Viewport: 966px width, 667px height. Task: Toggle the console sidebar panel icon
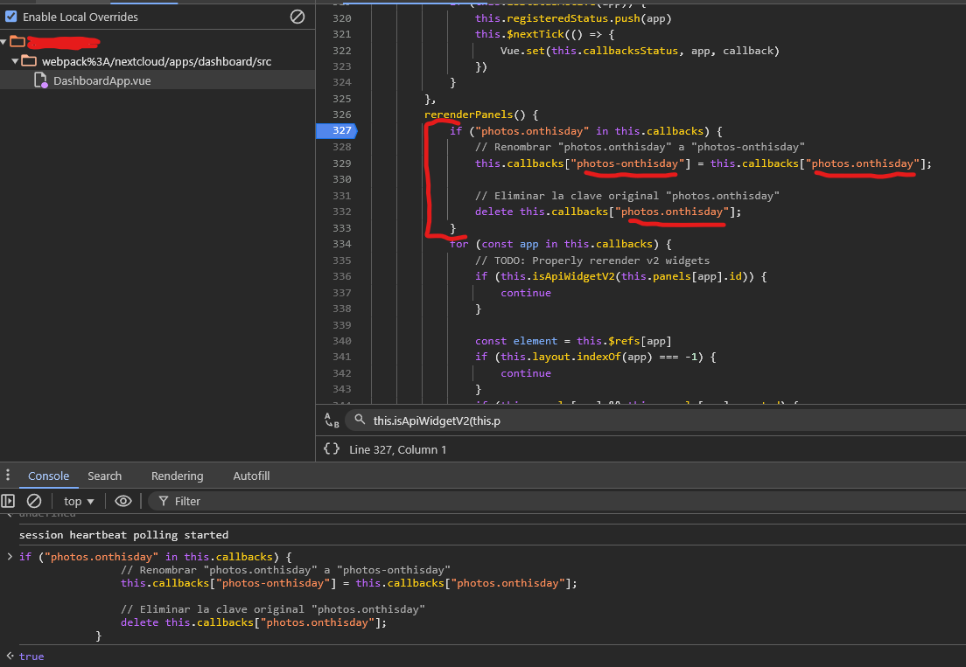(x=9, y=501)
